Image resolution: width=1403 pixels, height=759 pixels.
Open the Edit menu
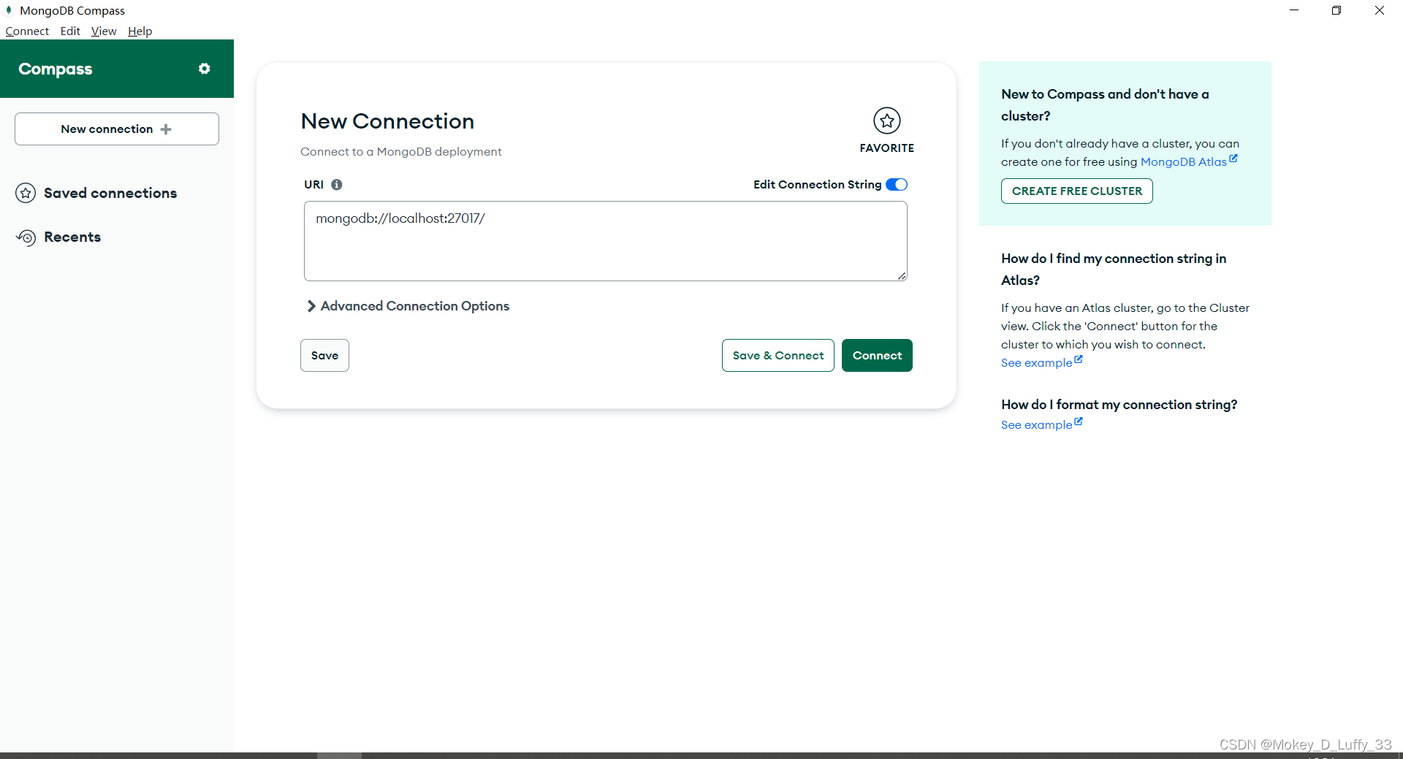pos(70,31)
